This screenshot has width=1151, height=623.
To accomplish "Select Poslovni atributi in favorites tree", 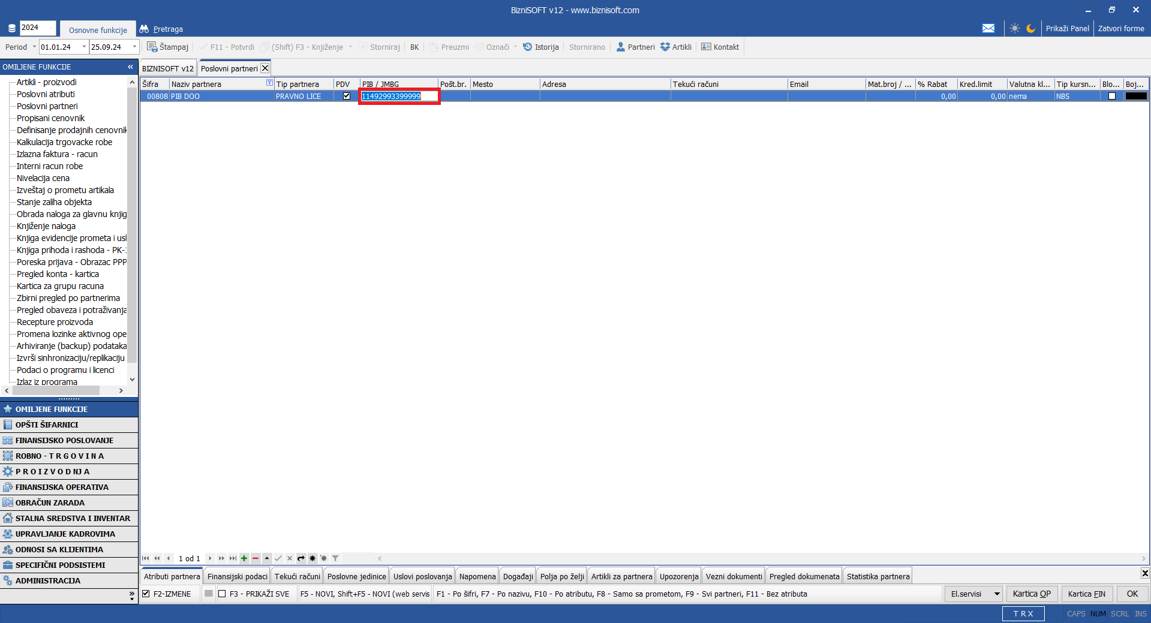I will pyautogui.click(x=46, y=94).
